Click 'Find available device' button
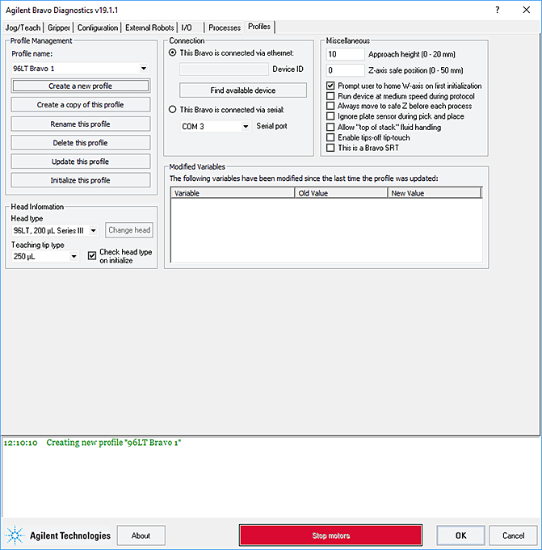 click(243, 90)
